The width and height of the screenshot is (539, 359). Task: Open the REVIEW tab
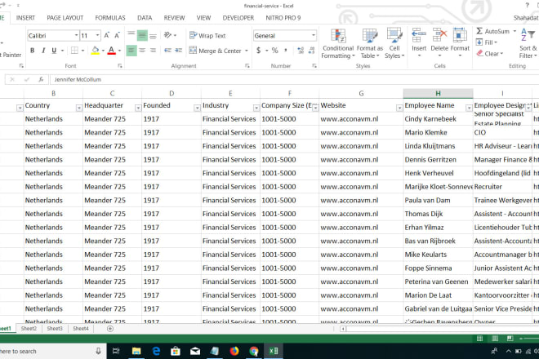pyautogui.click(x=174, y=18)
